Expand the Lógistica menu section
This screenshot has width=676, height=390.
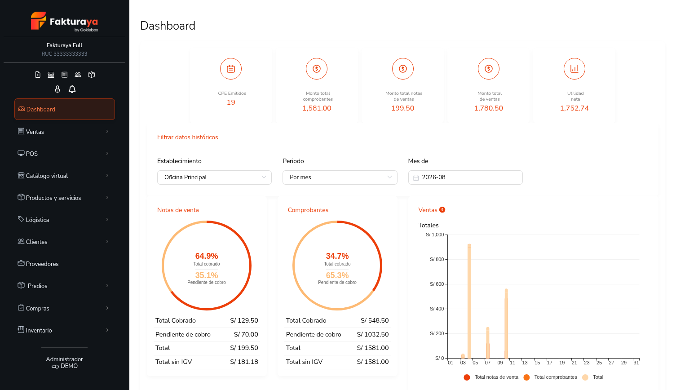(x=65, y=220)
